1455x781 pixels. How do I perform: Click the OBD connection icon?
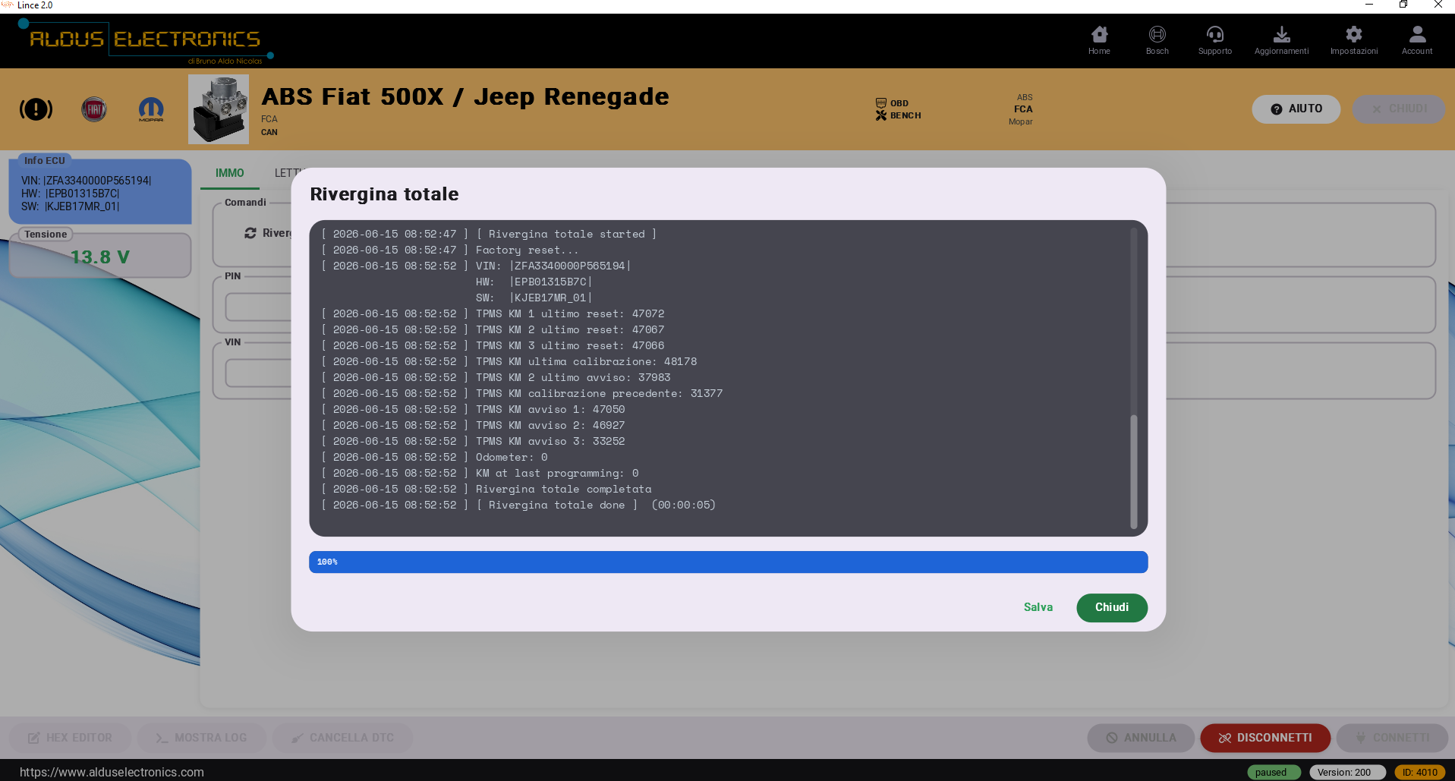(880, 102)
